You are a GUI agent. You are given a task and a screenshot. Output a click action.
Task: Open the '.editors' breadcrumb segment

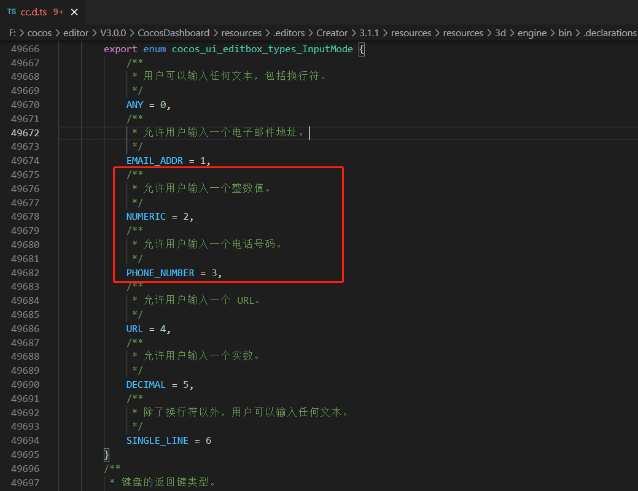tap(289, 33)
